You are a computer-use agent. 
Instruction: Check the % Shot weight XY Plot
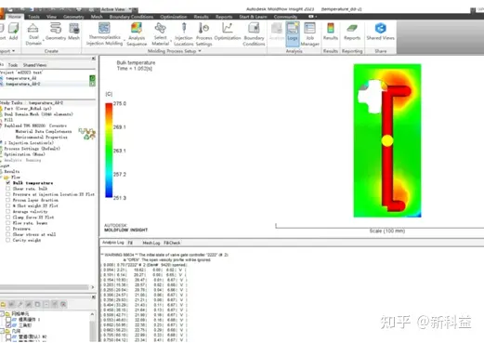tap(8, 205)
